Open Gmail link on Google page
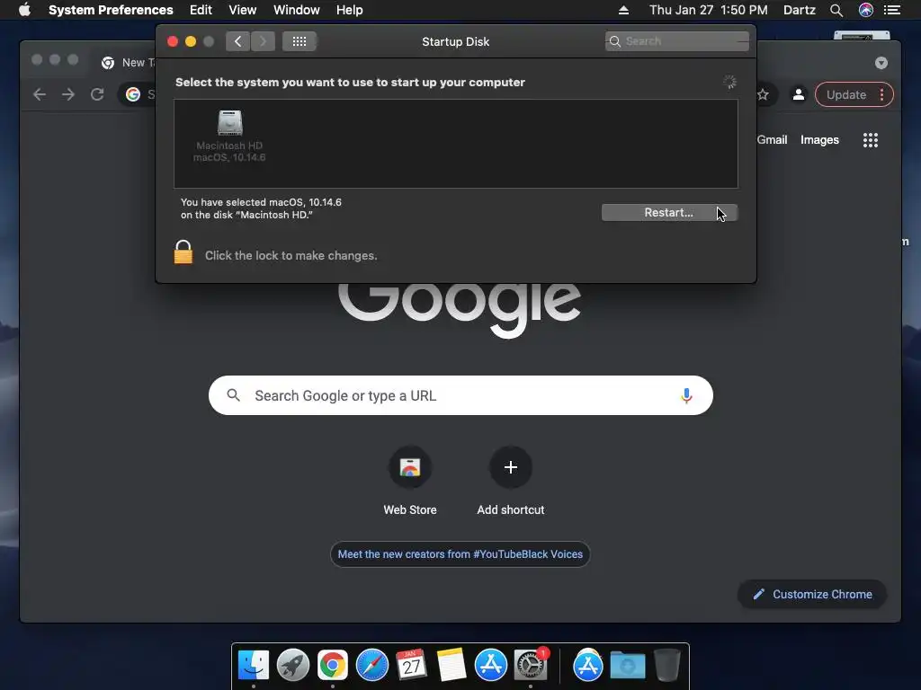This screenshot has width=921, height=690. point(772,139)
